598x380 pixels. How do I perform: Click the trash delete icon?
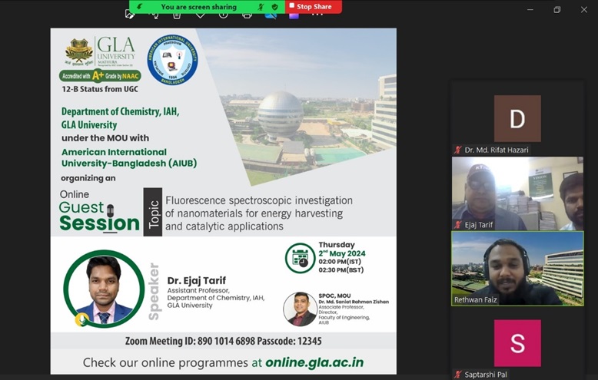177,14
